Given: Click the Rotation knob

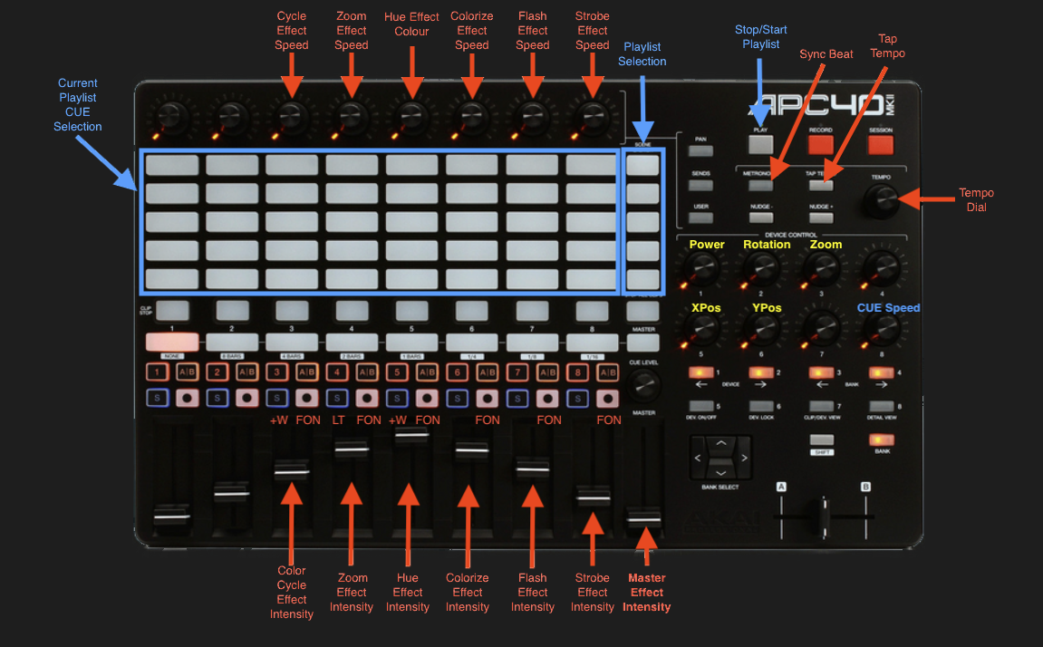Looking at the screenshot, I should click(761, 268).
